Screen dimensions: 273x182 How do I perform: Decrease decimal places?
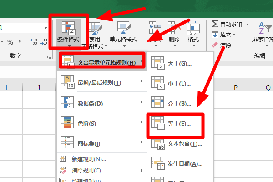pyautogui.click(x=44, y=42)
